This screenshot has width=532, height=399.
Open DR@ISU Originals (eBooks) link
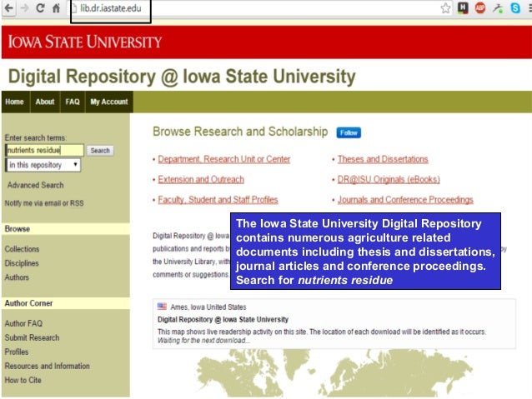(x=389, y=179)
